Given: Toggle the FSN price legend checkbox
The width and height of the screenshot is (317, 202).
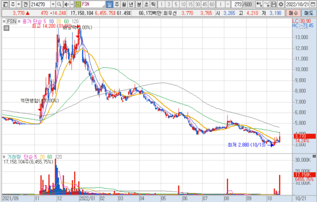Looking at the screenshot, I should click(x=4, y=21).
